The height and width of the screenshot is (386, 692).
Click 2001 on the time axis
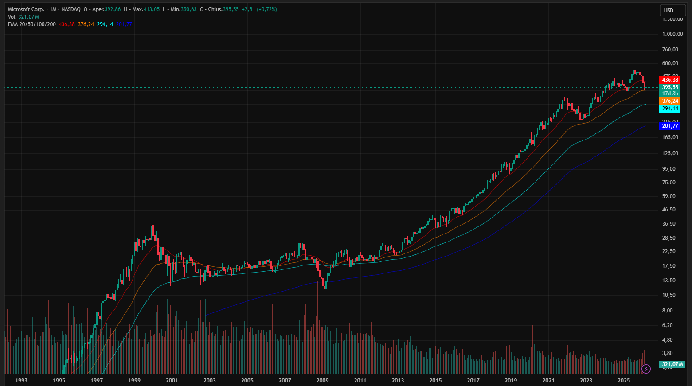point(172,380)
